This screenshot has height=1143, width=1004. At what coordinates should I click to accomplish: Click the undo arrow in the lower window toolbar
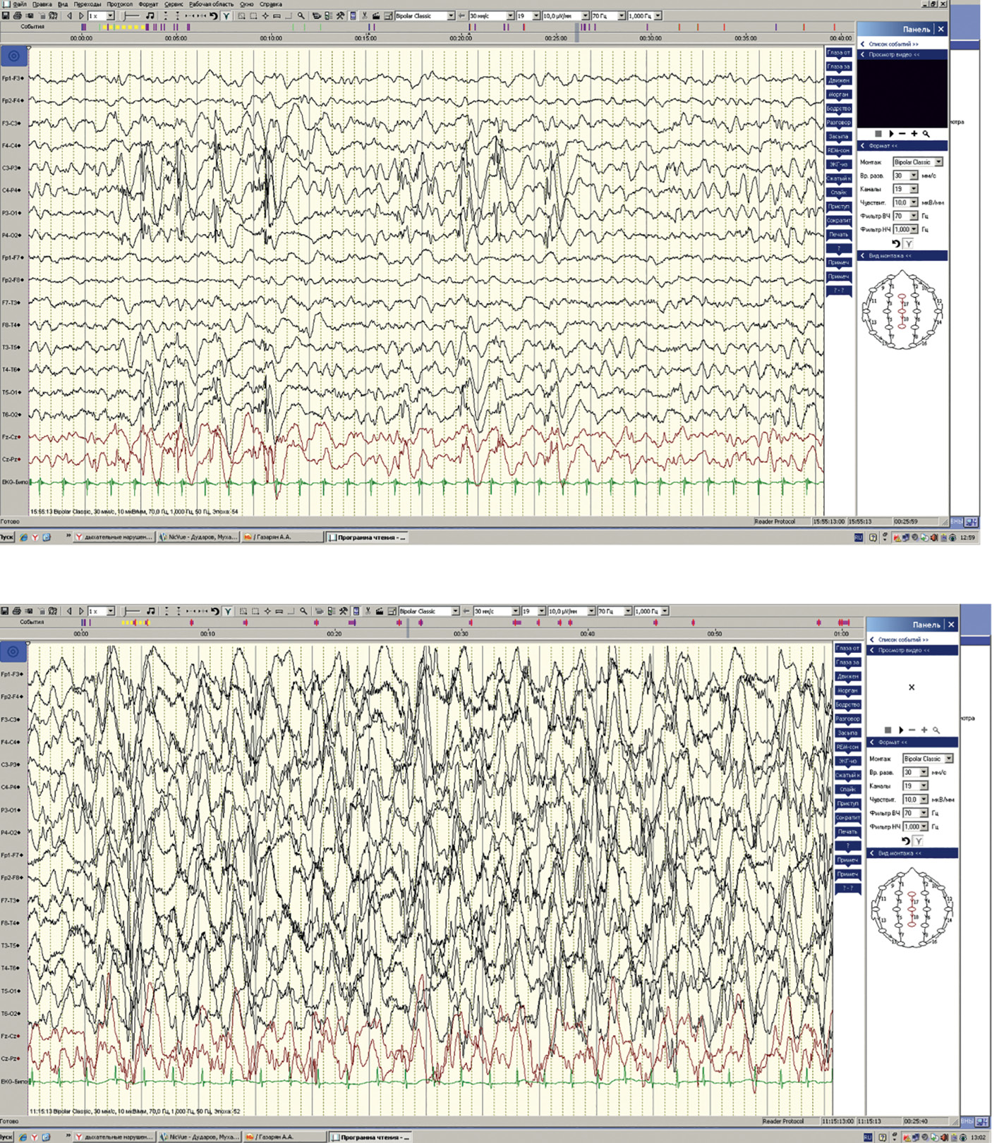[215, 611]
